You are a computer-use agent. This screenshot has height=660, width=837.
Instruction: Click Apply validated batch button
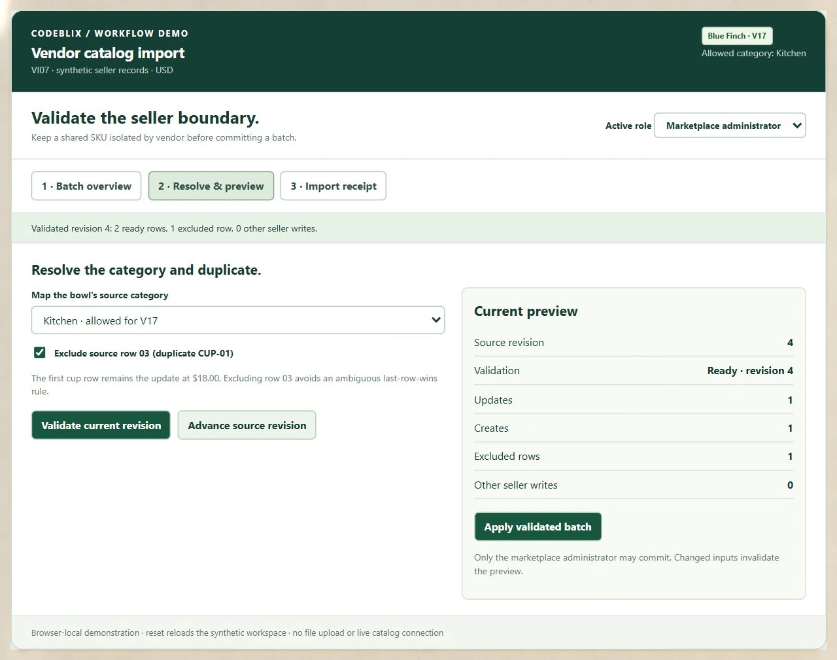tap(538, 527)
